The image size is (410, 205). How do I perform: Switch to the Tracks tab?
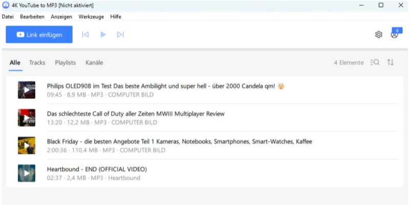37,63
